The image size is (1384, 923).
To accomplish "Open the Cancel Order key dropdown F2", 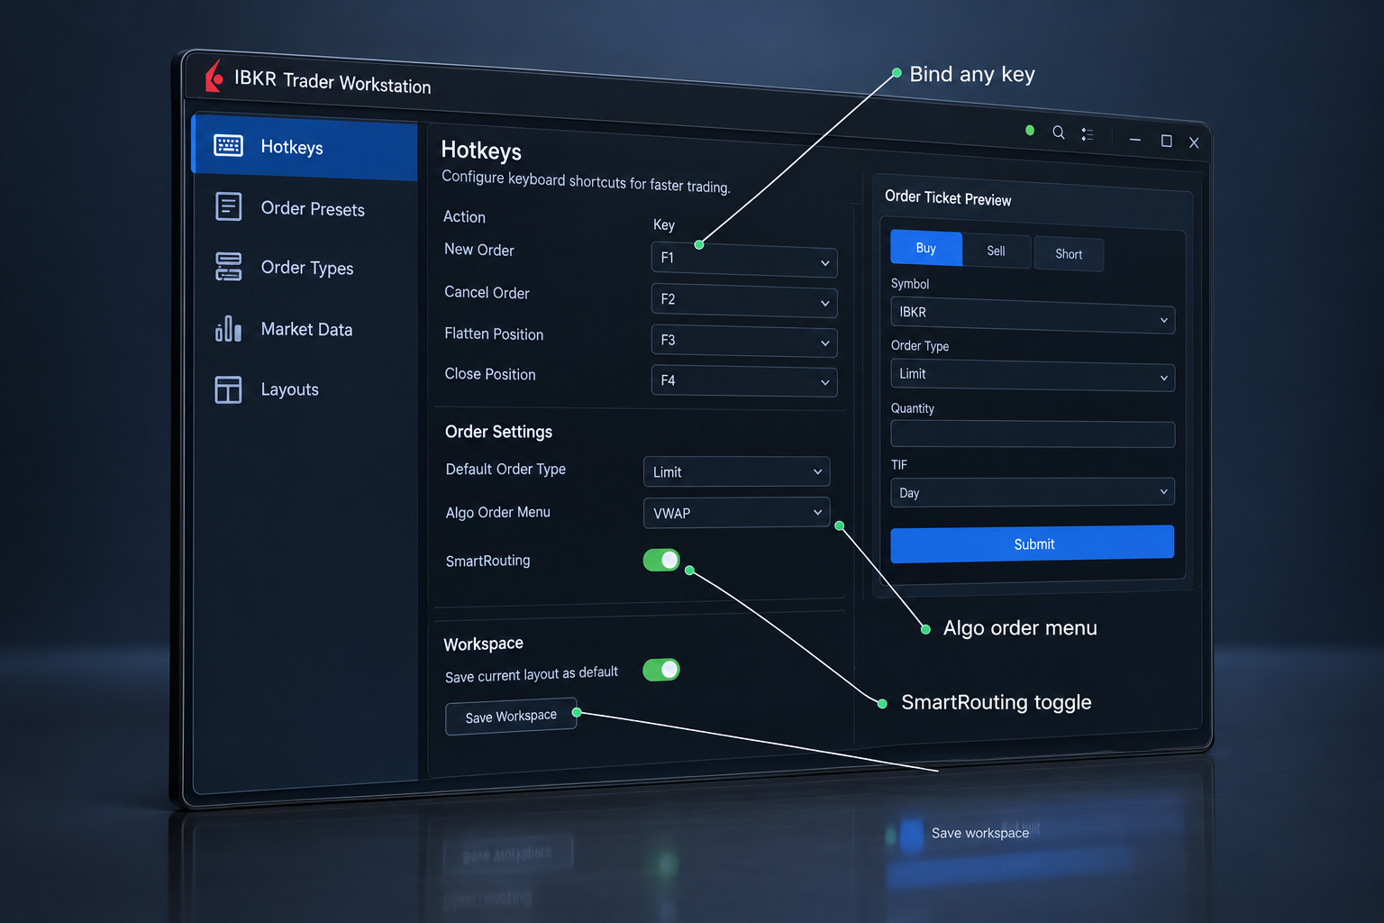I will tap(744, 300).
